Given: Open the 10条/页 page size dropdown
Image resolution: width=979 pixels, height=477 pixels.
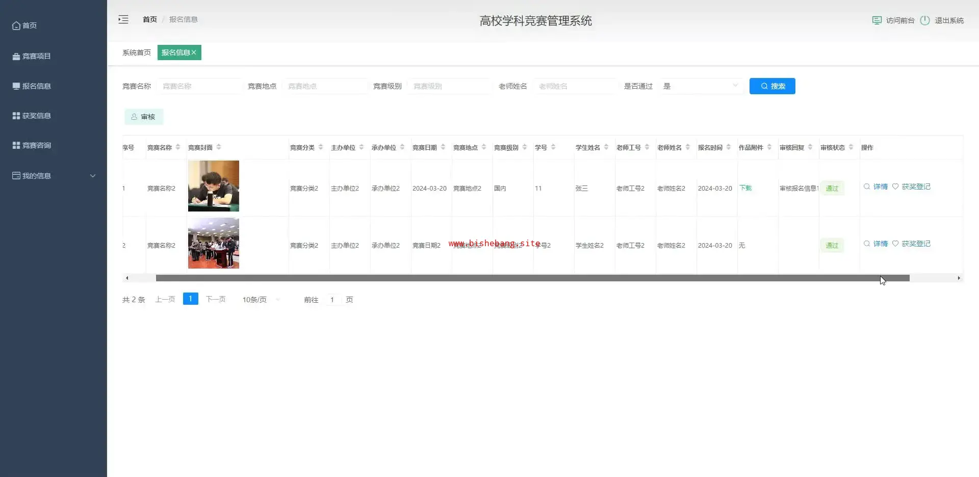Looking at the screenshot, I should pos(261,300).
